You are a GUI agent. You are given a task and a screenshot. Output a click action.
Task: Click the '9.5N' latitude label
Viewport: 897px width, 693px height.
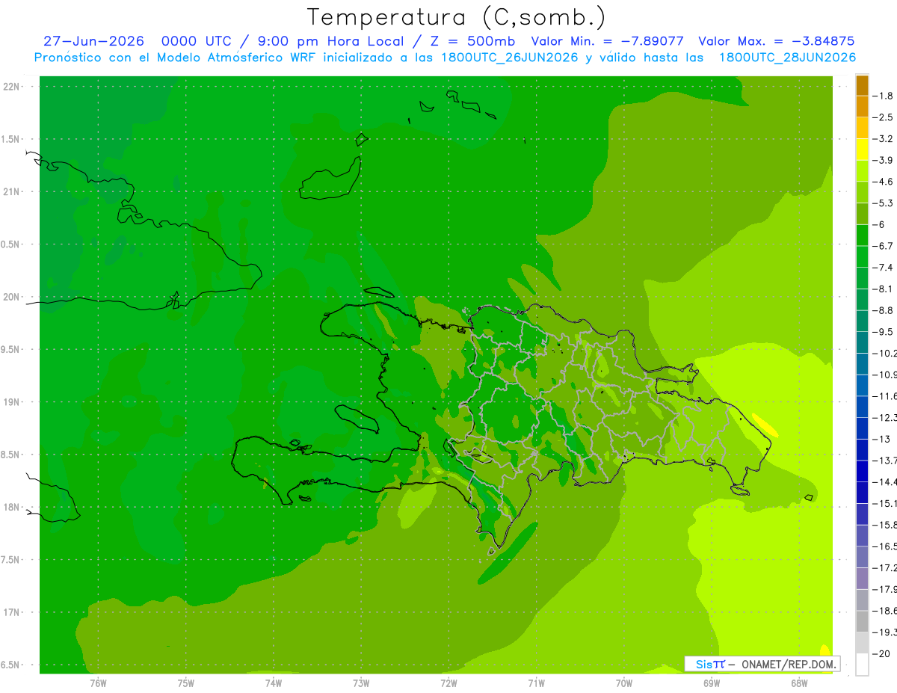pyautogui.click(x=11, y=349)
